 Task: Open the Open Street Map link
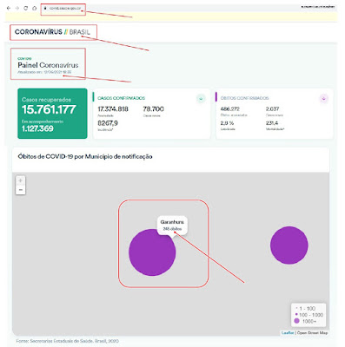(313, 333)
